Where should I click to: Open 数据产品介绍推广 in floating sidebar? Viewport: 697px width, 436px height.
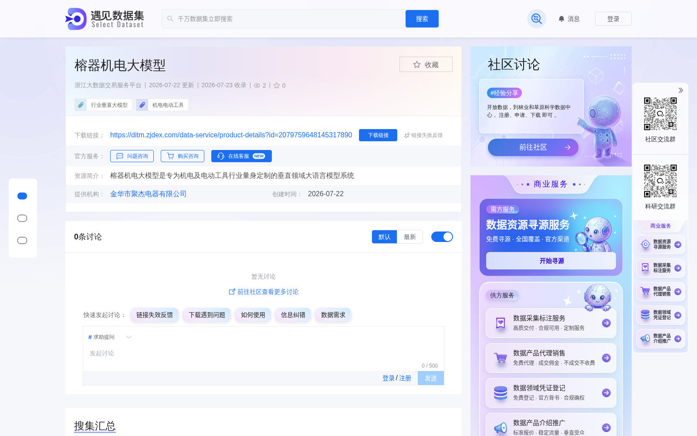(x=661, y=339)
